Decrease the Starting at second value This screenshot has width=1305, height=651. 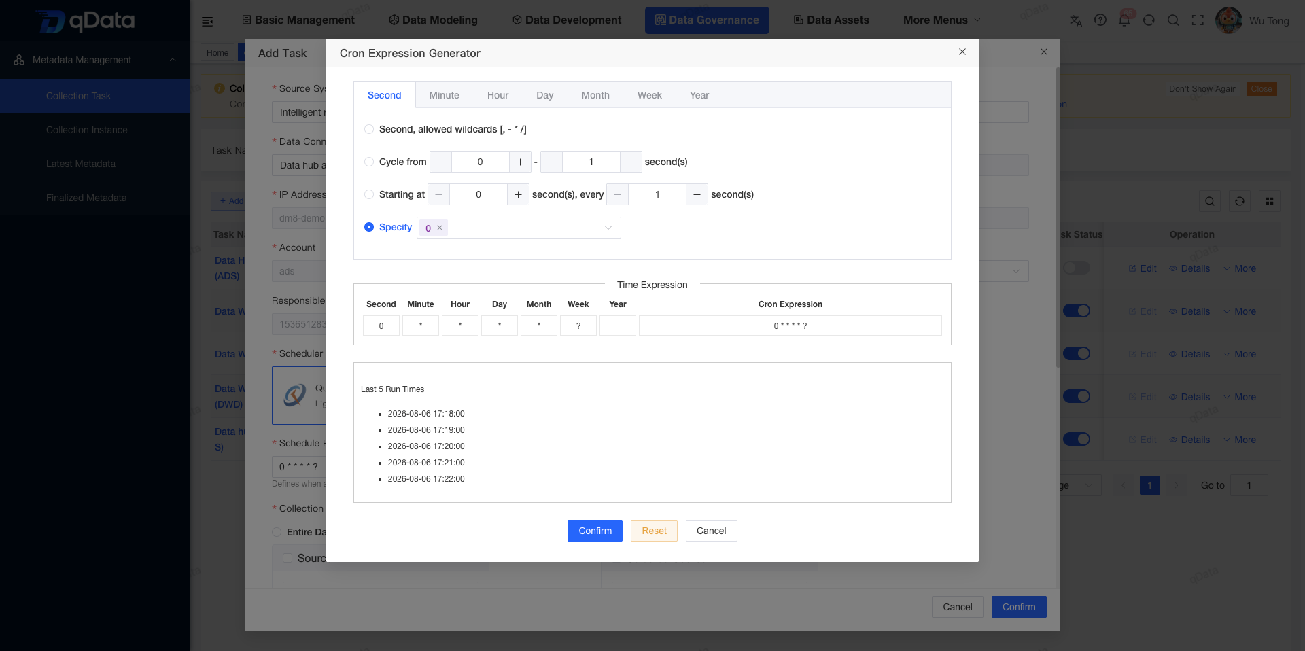point(438,194)
